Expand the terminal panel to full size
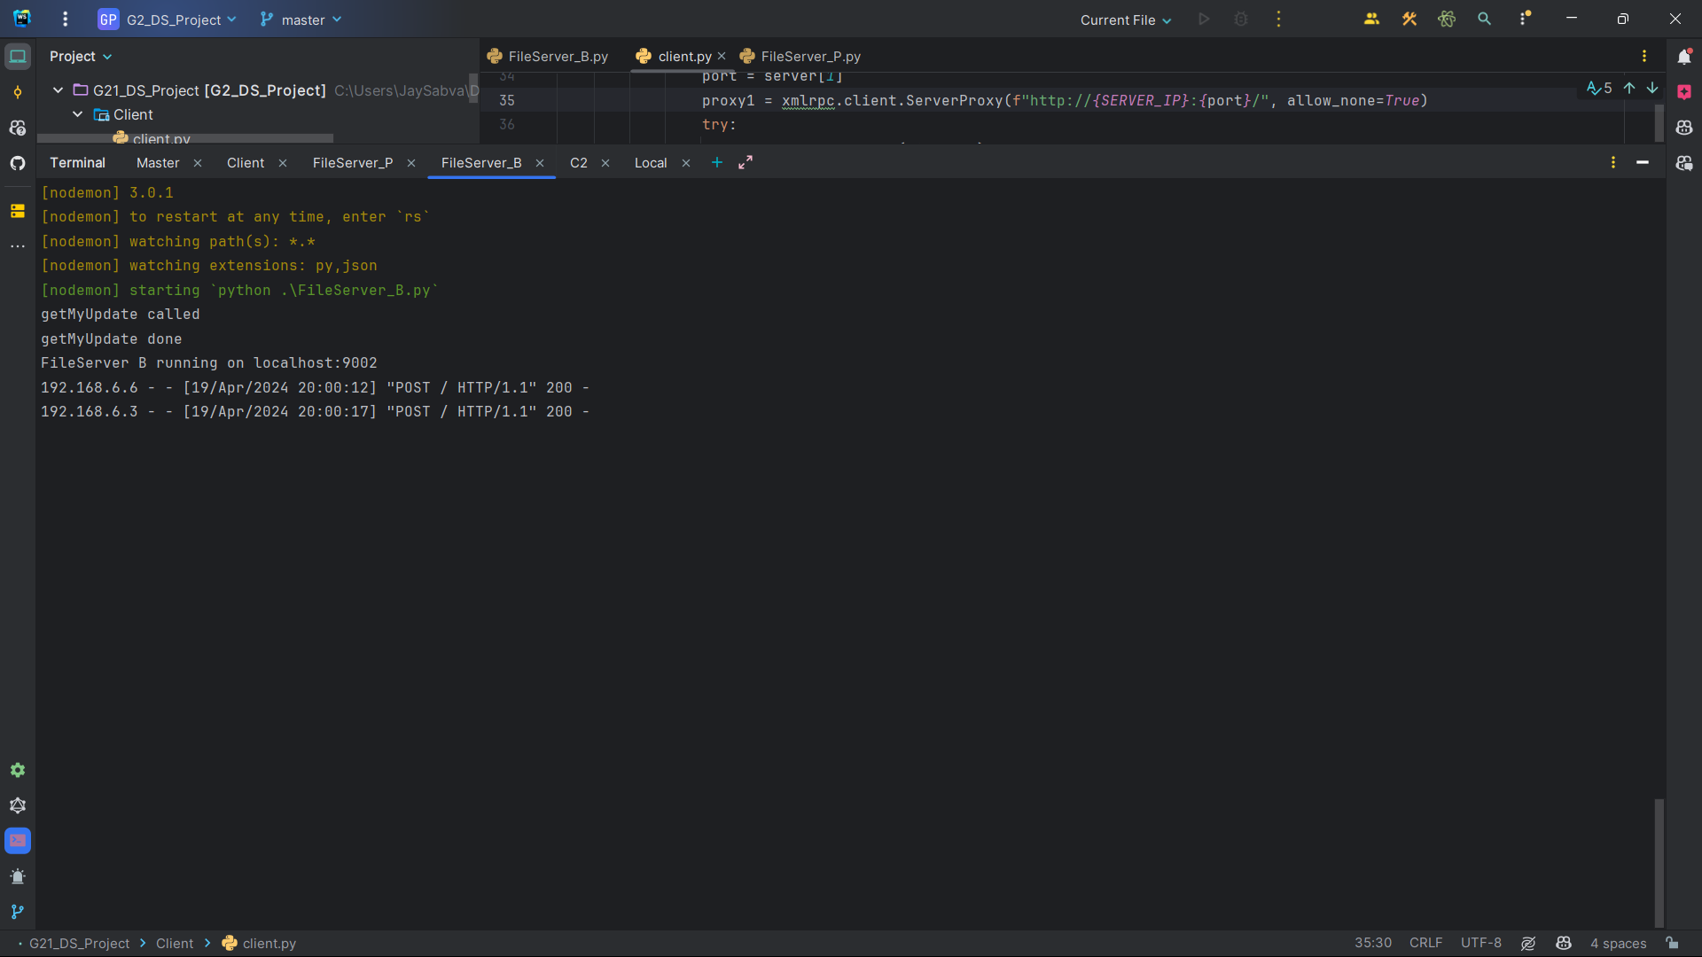 pos(746,163)
